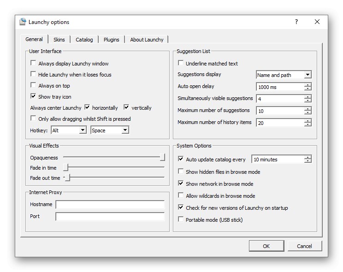The height and width of the screenshot is (272, 343).
Task: Increase Auto open delay with up arrow
Action: (308, 85)
